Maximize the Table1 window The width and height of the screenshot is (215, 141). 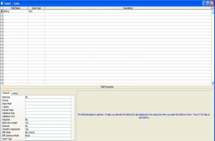(x=208, y=3)
